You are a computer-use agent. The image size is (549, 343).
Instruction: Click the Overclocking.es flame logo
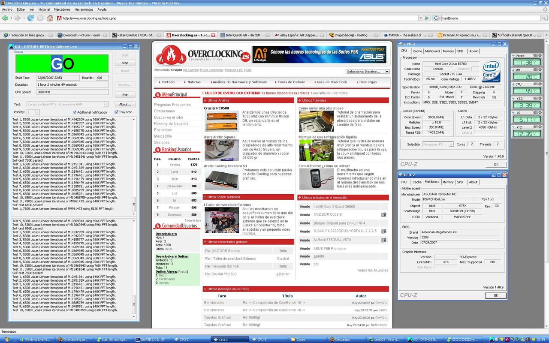pos(171,55)
